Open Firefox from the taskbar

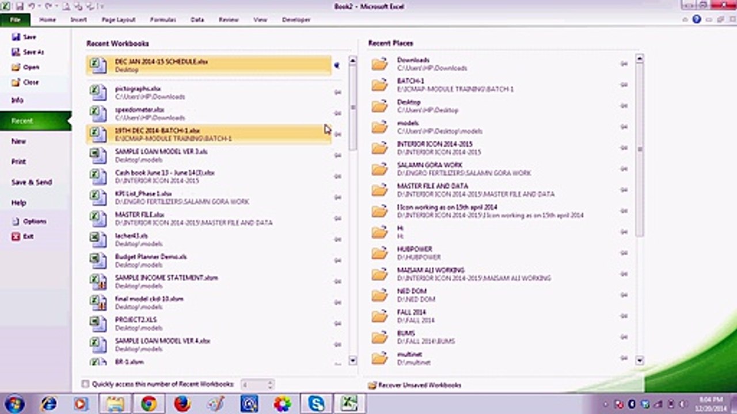pyautogui.click(x=182, y=404)
